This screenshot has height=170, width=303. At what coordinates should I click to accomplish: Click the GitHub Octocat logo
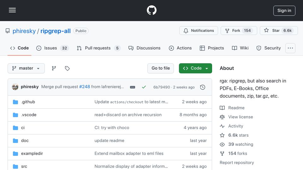151,10
